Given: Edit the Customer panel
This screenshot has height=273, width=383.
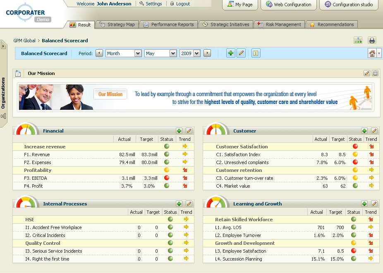Looking at the screenshot, I should click(x=374, y=131).
